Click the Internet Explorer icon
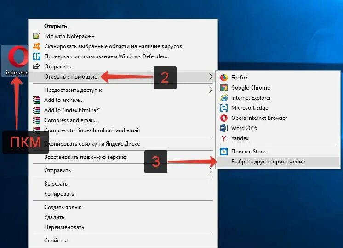The height and width of the screenshot is (248, 343). pyautogui.click(x=223, y=98)
